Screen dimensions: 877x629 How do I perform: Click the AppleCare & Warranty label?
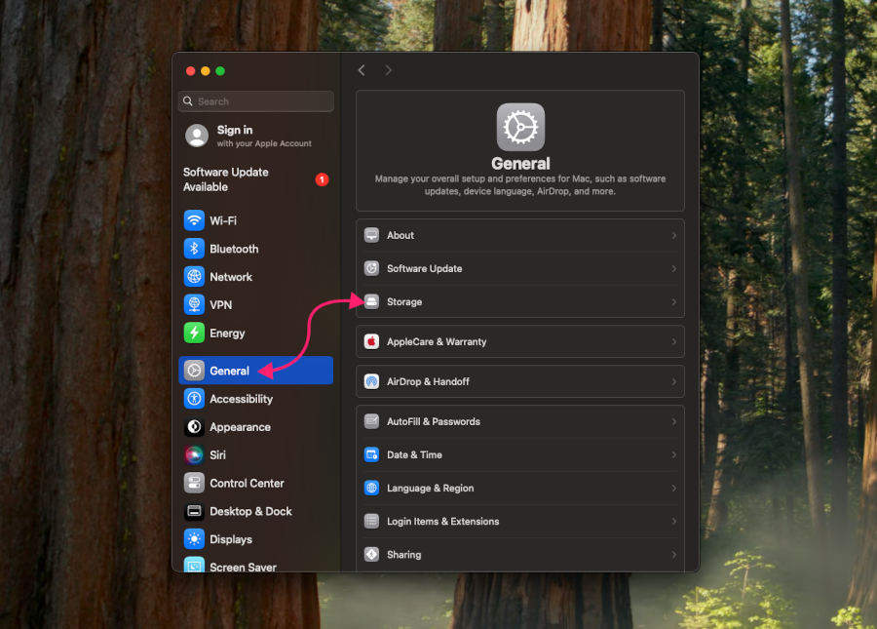[x=437, y=342]
